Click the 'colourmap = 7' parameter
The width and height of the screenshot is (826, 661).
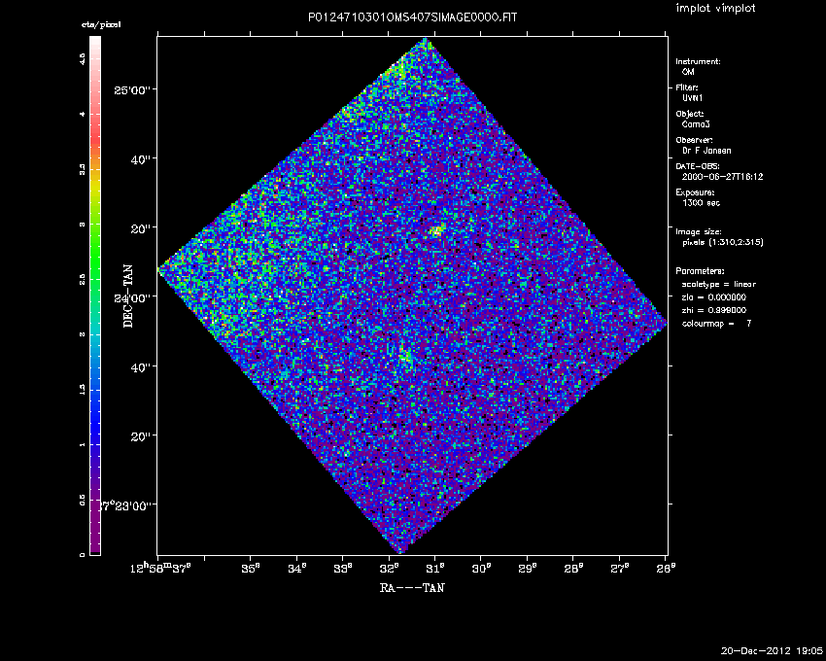[x=716, y=323]
